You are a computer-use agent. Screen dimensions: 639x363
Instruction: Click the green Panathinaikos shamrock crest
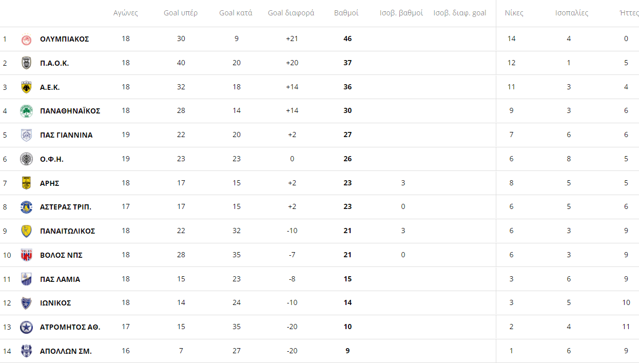click(26, 111)
